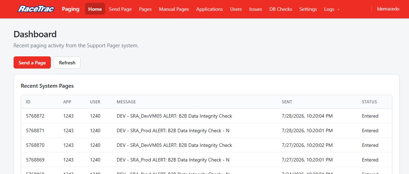Click Entered status of row 5768869

[x=370, y=160]
